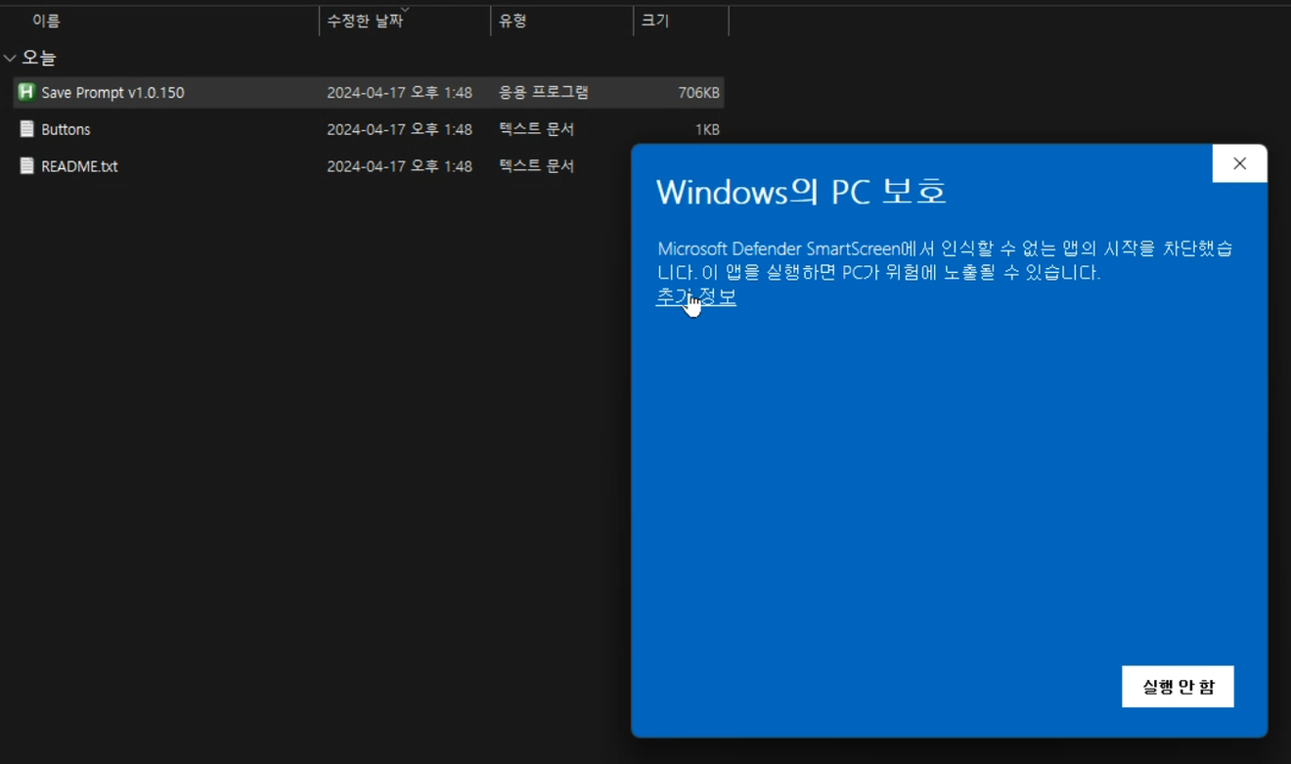Click the 1KB size of Buttons
The width and height of the screenshot is (1291, 764).
pyautogui.click(x=707, y=129)
